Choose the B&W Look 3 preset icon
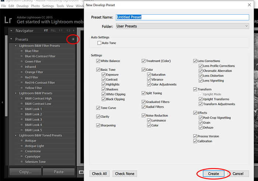258x181 pixels. [x=21, y=120]
